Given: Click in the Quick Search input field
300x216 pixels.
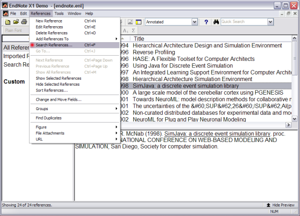Looking at the screenshot, I should [x=243, y=22].
